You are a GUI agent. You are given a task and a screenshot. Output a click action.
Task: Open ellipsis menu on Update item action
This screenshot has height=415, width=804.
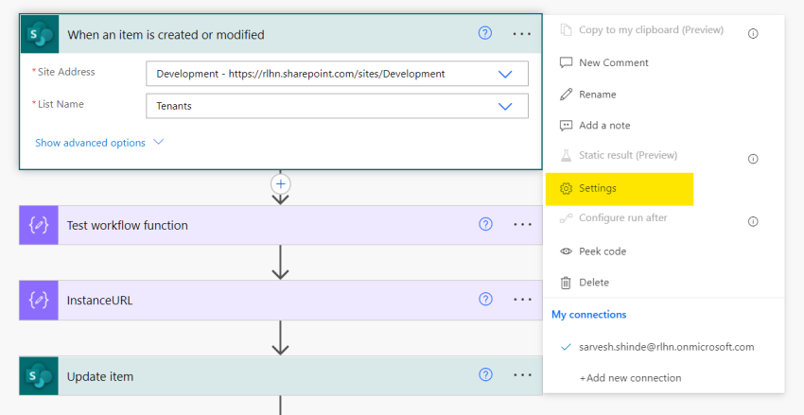tap(522, 375)
